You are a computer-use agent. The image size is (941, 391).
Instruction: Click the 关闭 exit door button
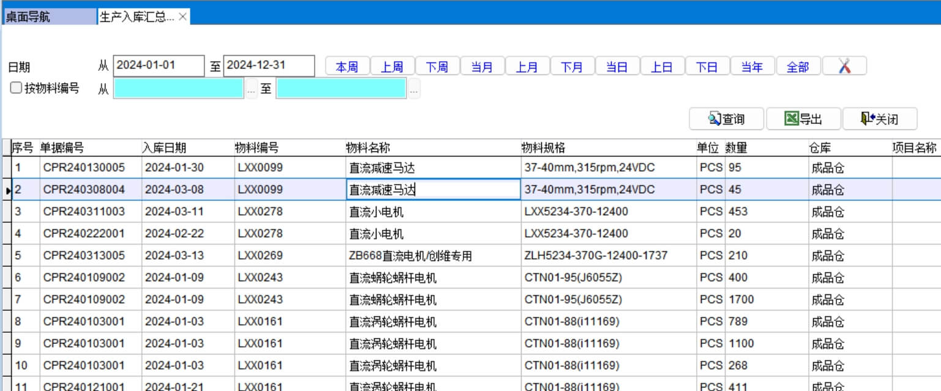879,119
